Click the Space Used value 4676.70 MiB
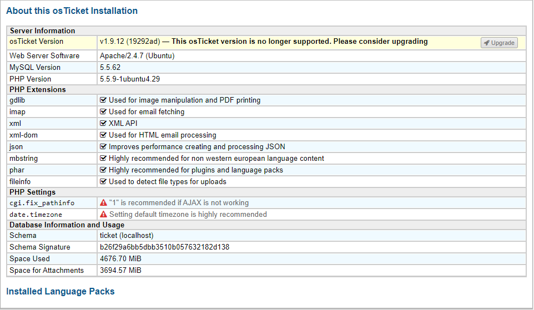 120,258
